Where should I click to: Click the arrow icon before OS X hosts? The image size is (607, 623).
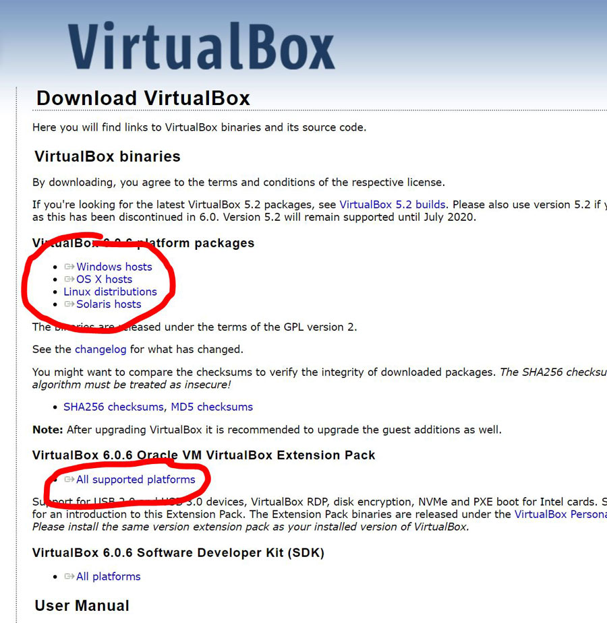pyautogui.click(x=69, y=280)
